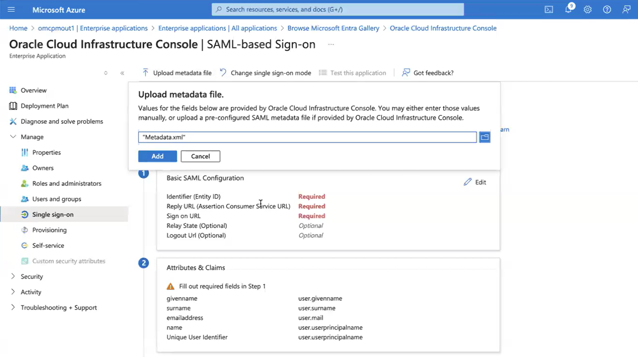Open the notifications bell
The height and width of the screenshot is (357, 638).
[568, 9]
